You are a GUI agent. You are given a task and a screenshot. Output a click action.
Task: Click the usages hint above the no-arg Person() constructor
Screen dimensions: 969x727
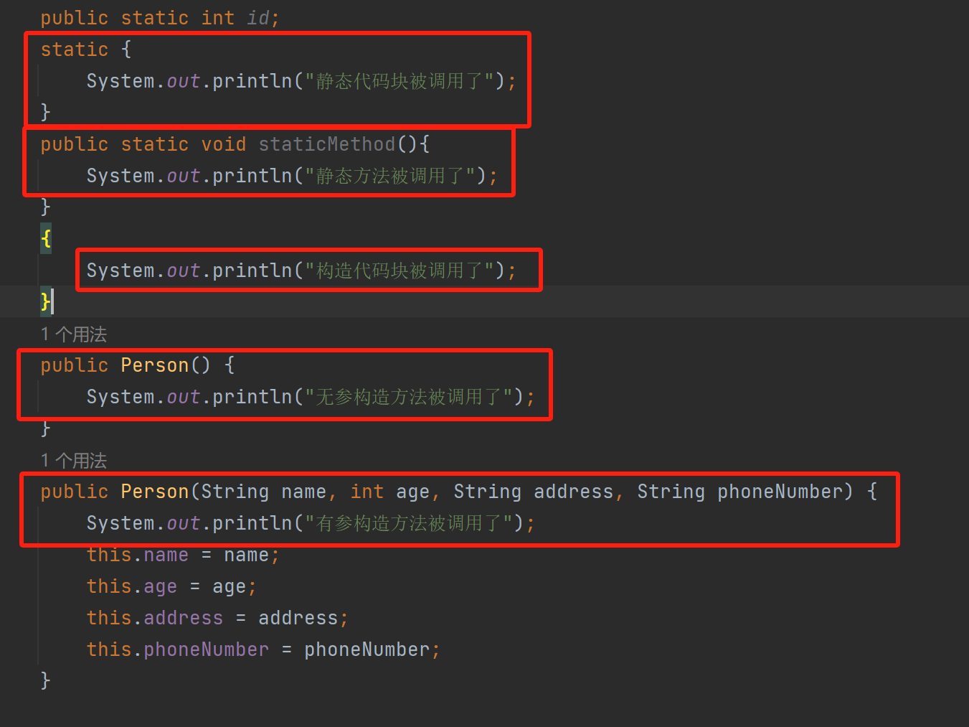[74, 334]
